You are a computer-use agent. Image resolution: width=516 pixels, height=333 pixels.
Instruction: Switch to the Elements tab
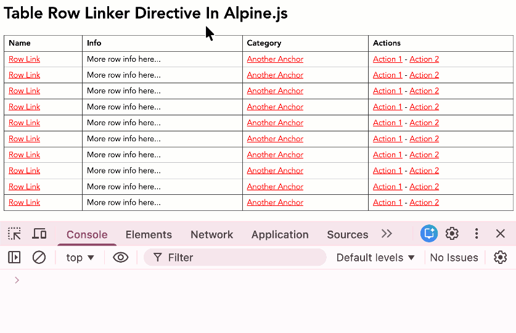click(149, 234)
